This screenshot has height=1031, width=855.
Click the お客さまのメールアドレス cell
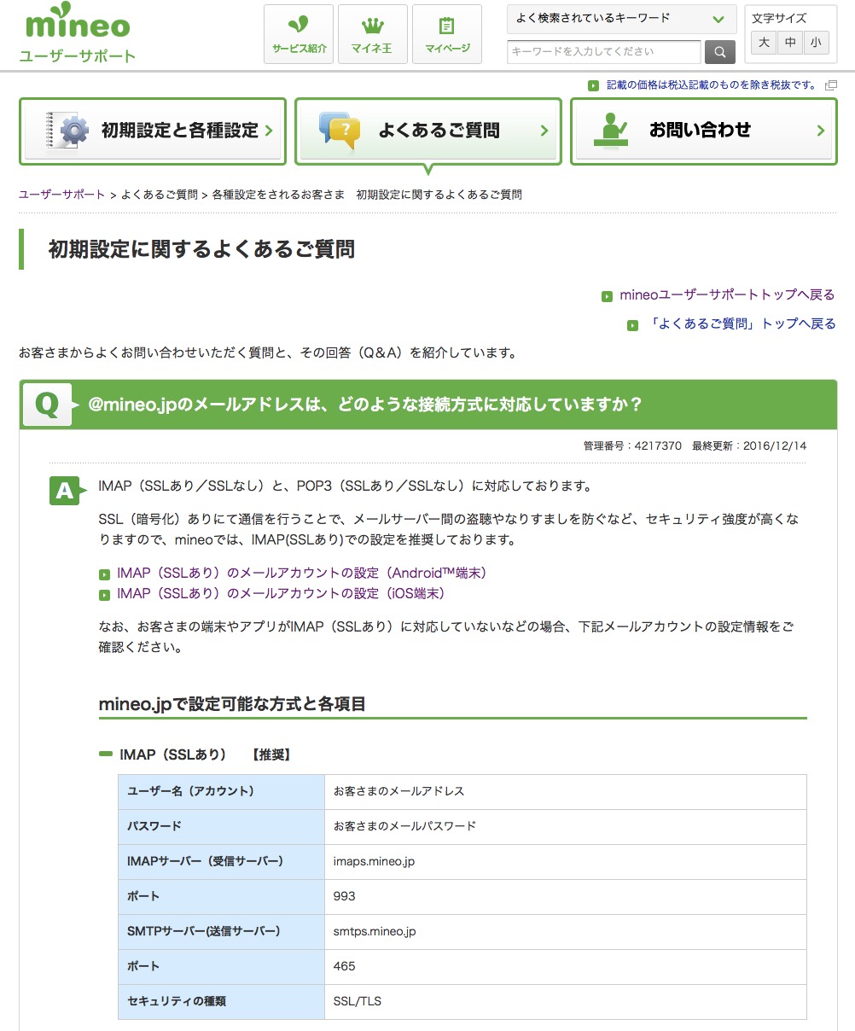(566, 792)
